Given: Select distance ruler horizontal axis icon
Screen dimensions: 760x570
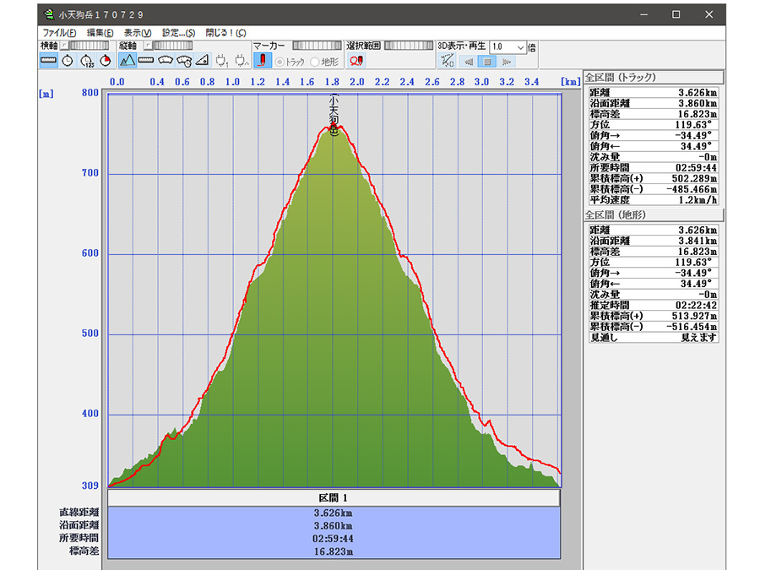Looking at the screenshot, I should [49, 61].
